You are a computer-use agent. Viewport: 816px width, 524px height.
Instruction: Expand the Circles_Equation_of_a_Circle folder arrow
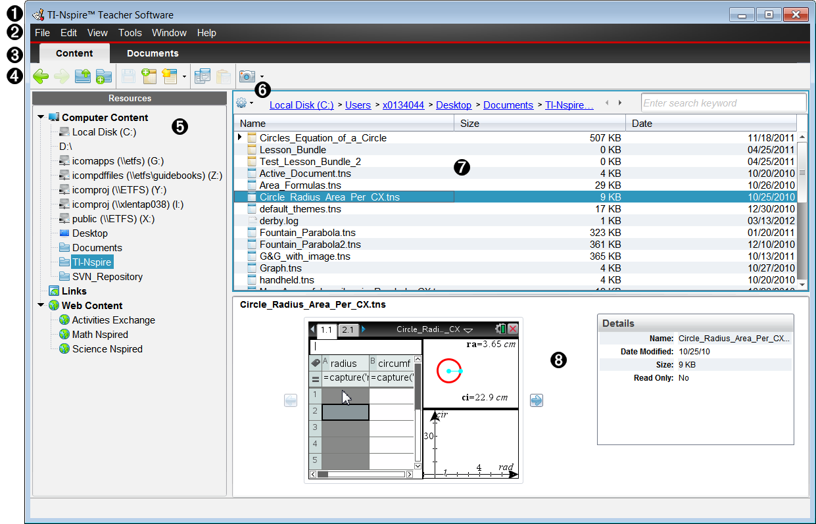click(x=239, y=137)
